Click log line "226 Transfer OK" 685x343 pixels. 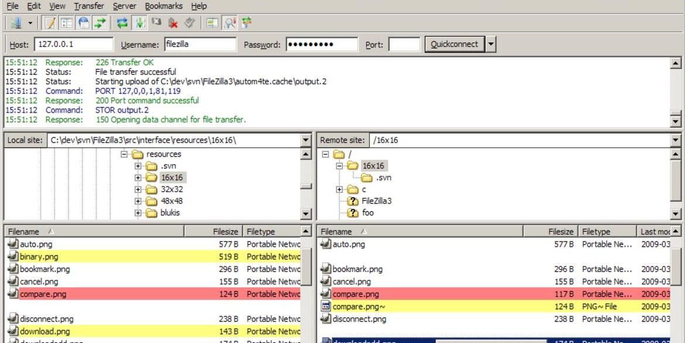pos(124,63)
